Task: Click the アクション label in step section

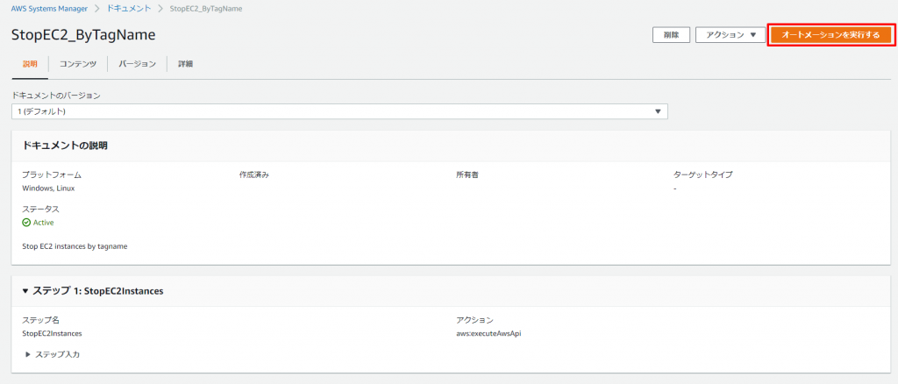Action: coord(474,320)
